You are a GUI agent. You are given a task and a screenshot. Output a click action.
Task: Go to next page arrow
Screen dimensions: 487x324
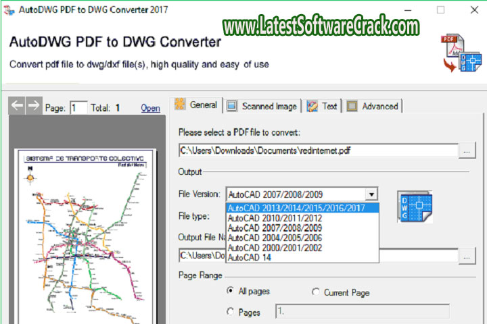point(34,106)
